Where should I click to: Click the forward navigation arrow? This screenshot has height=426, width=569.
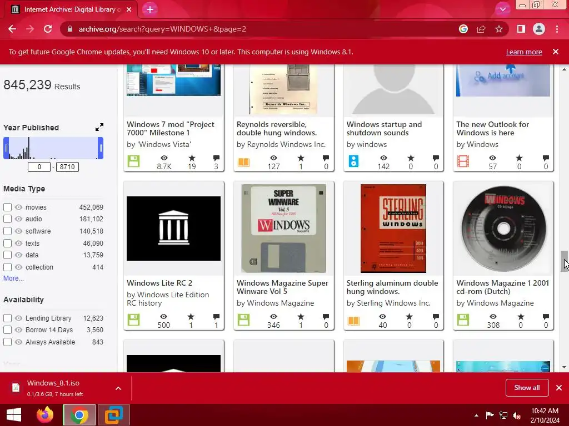click(30, 29)
